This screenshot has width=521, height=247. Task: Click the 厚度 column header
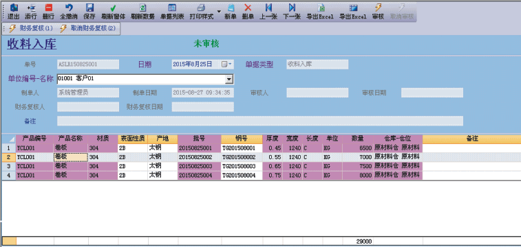[x=273, y=139]
